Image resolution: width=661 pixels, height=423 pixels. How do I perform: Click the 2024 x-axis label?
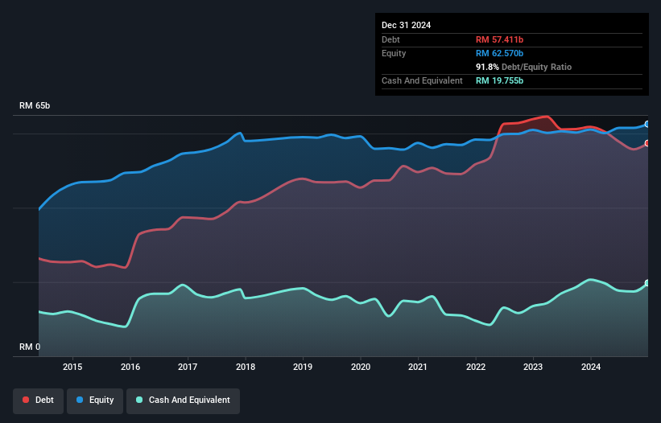pos(591,367)
